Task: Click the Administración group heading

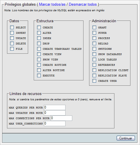Action: (104, 21)
